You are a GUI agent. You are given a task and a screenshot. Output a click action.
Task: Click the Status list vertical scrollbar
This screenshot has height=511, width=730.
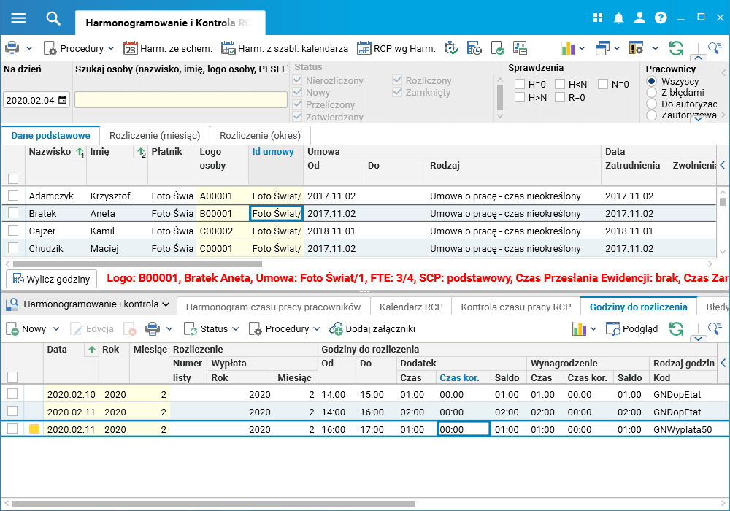pos(500,97)
